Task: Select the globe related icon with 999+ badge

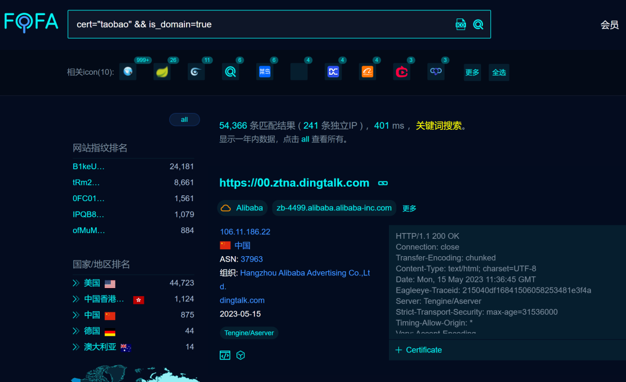Action: coord(128,72)
